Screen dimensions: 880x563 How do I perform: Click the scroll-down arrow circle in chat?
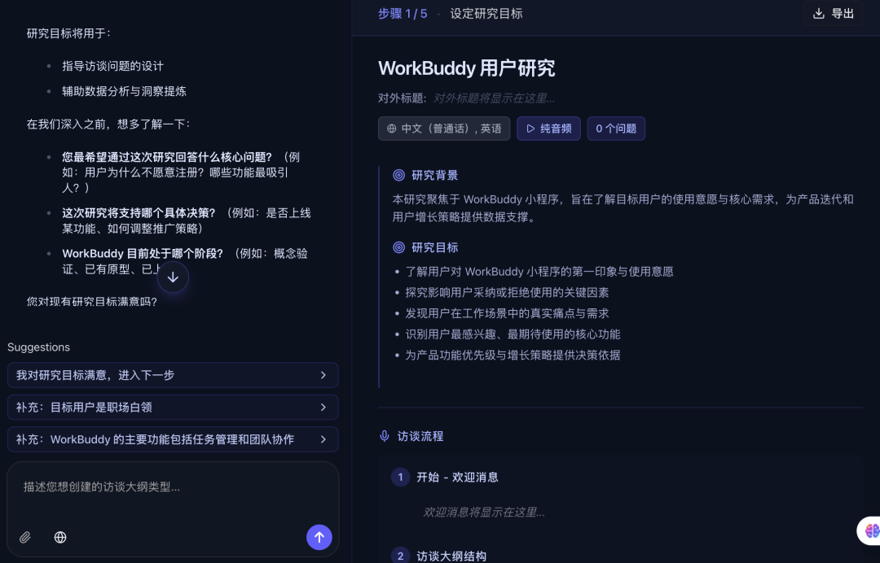(173, 277)
